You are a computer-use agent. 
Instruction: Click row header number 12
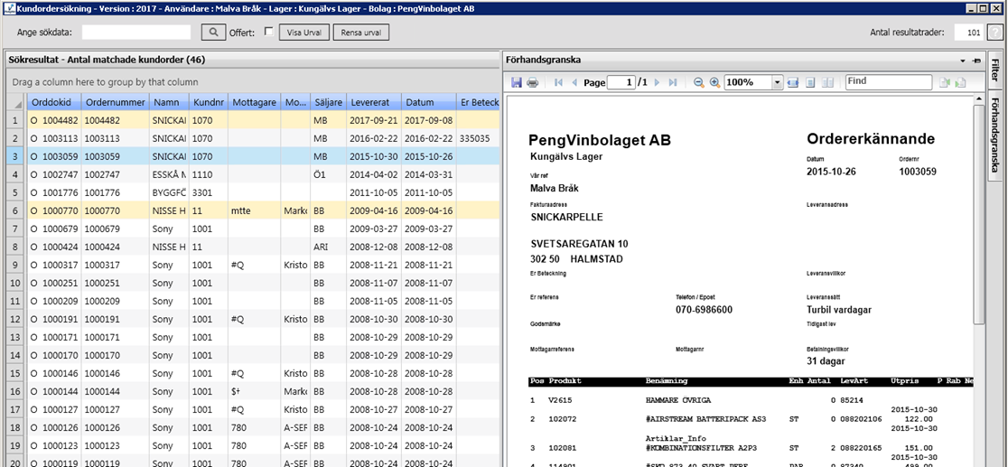[x=16, y=318]
